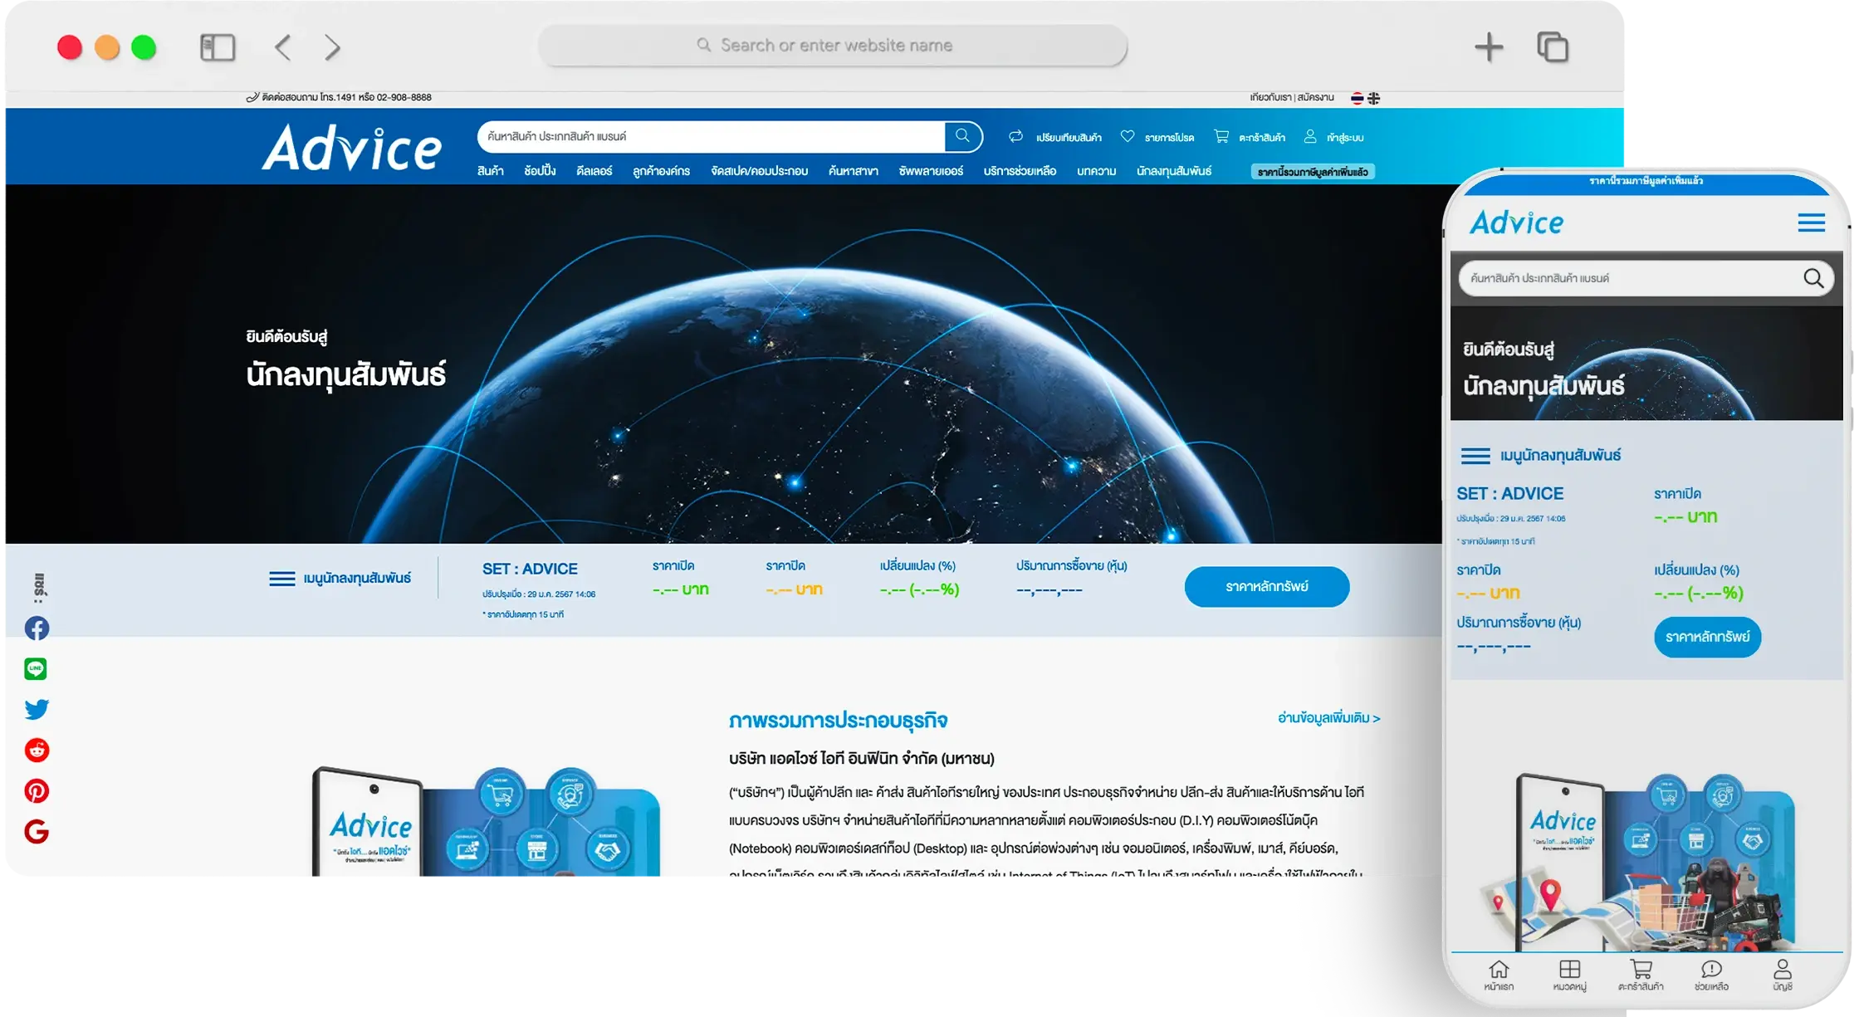Image resolution: width=1859 pixels, height=1017 pixels.
Task: Open the ซัพพลายเออร์ navigation menu
Action: pos(931,171)
